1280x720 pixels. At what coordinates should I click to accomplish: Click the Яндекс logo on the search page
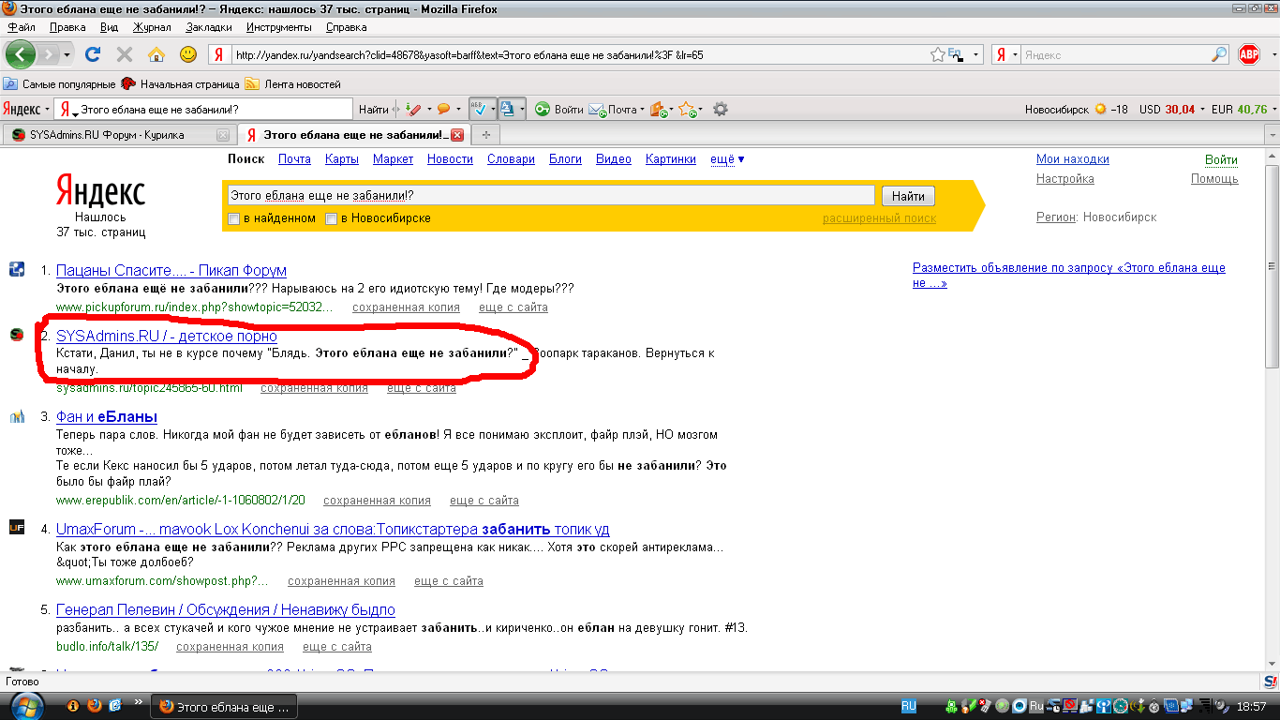(x=100, y=190)
